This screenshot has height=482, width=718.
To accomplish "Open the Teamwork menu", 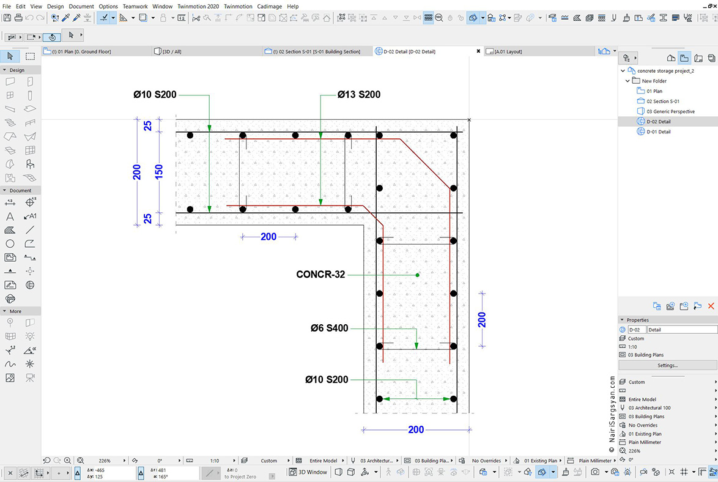I will click(135, 6).
